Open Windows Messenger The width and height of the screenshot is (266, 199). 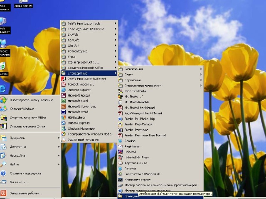click(x=89, y=129)
